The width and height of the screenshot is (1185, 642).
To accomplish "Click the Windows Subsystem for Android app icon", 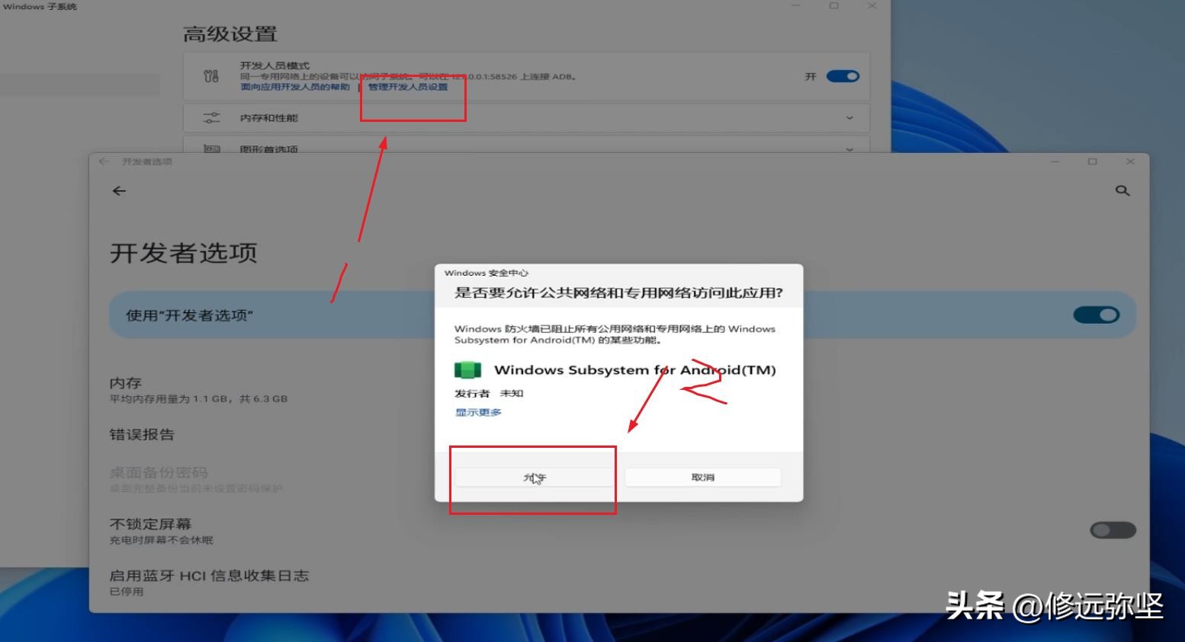I will (x=467, y=370).
